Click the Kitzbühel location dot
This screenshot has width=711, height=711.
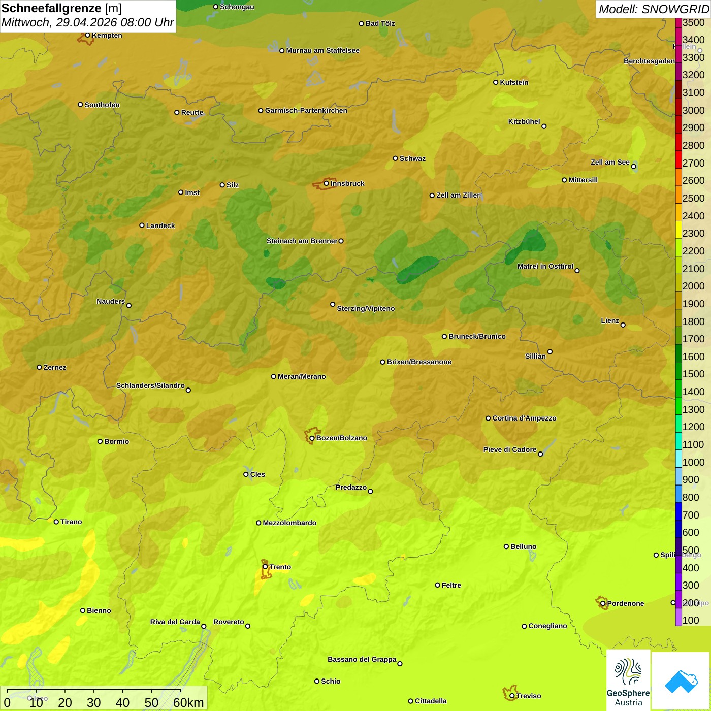(544, 126)
